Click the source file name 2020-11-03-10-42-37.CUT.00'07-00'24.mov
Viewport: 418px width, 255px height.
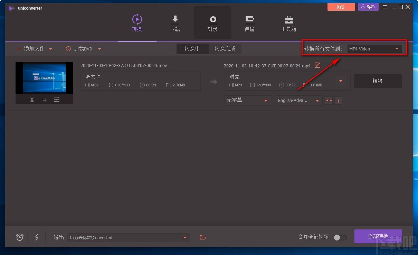pyautogui.click(x=124, y=65)
